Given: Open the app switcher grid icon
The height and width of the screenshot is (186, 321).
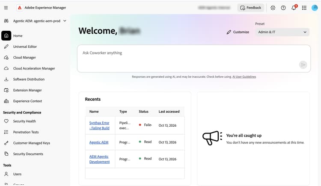Looking at the screenshot, I should click(304, 8).
